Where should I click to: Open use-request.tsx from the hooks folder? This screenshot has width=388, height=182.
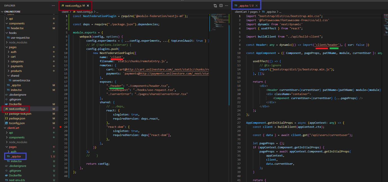tap(20, 38)
